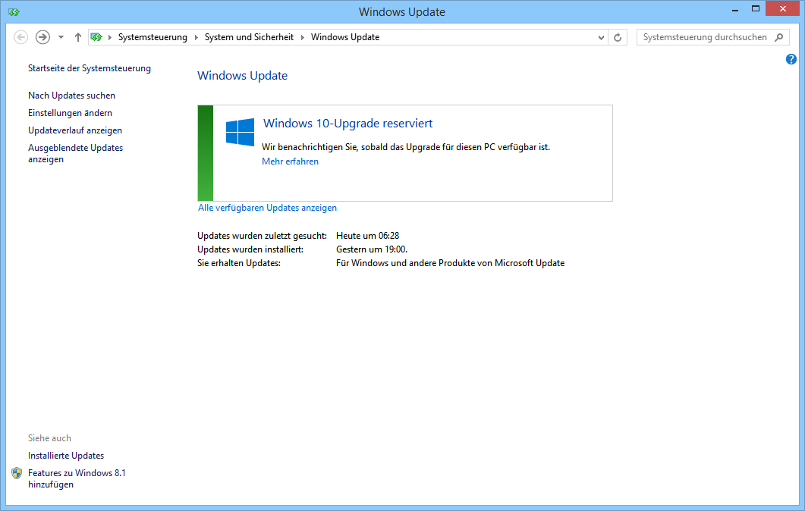
Task: Go up one level with the Up arrow
Action: [78, 37]
